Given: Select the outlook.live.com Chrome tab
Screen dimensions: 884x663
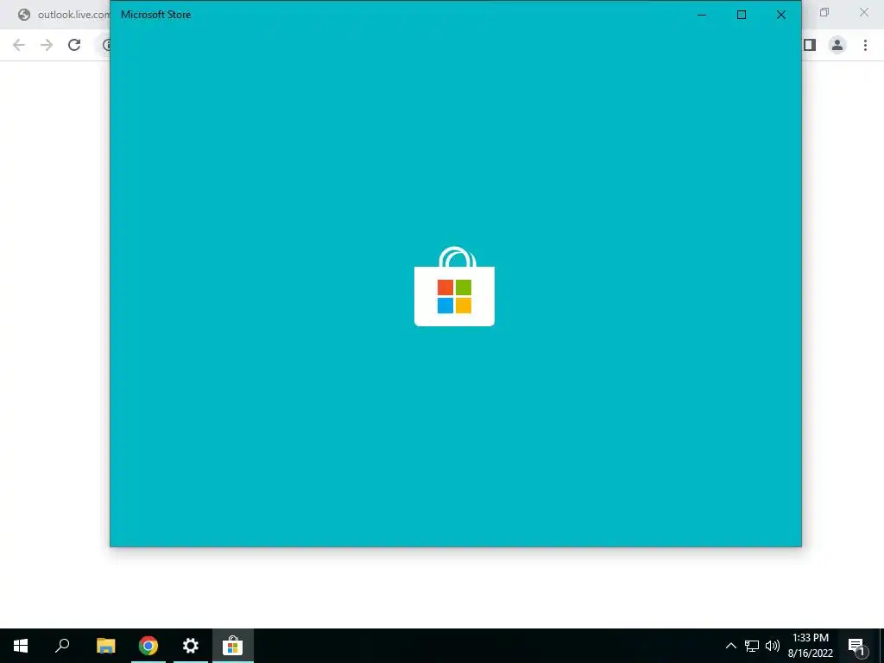Looking at the screenshot, I should point(63,15).
